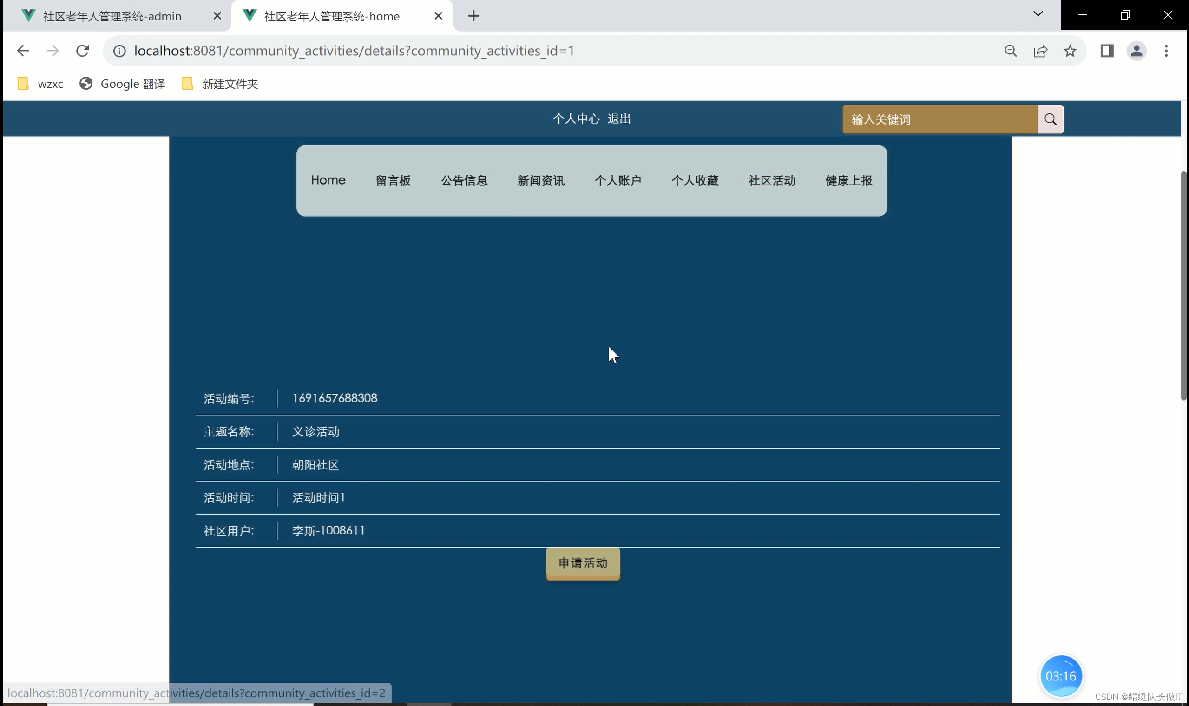Reload the page with refresh icon
Image resolution: width=1189 pixels, height=706 pixels.
[83, 51]
